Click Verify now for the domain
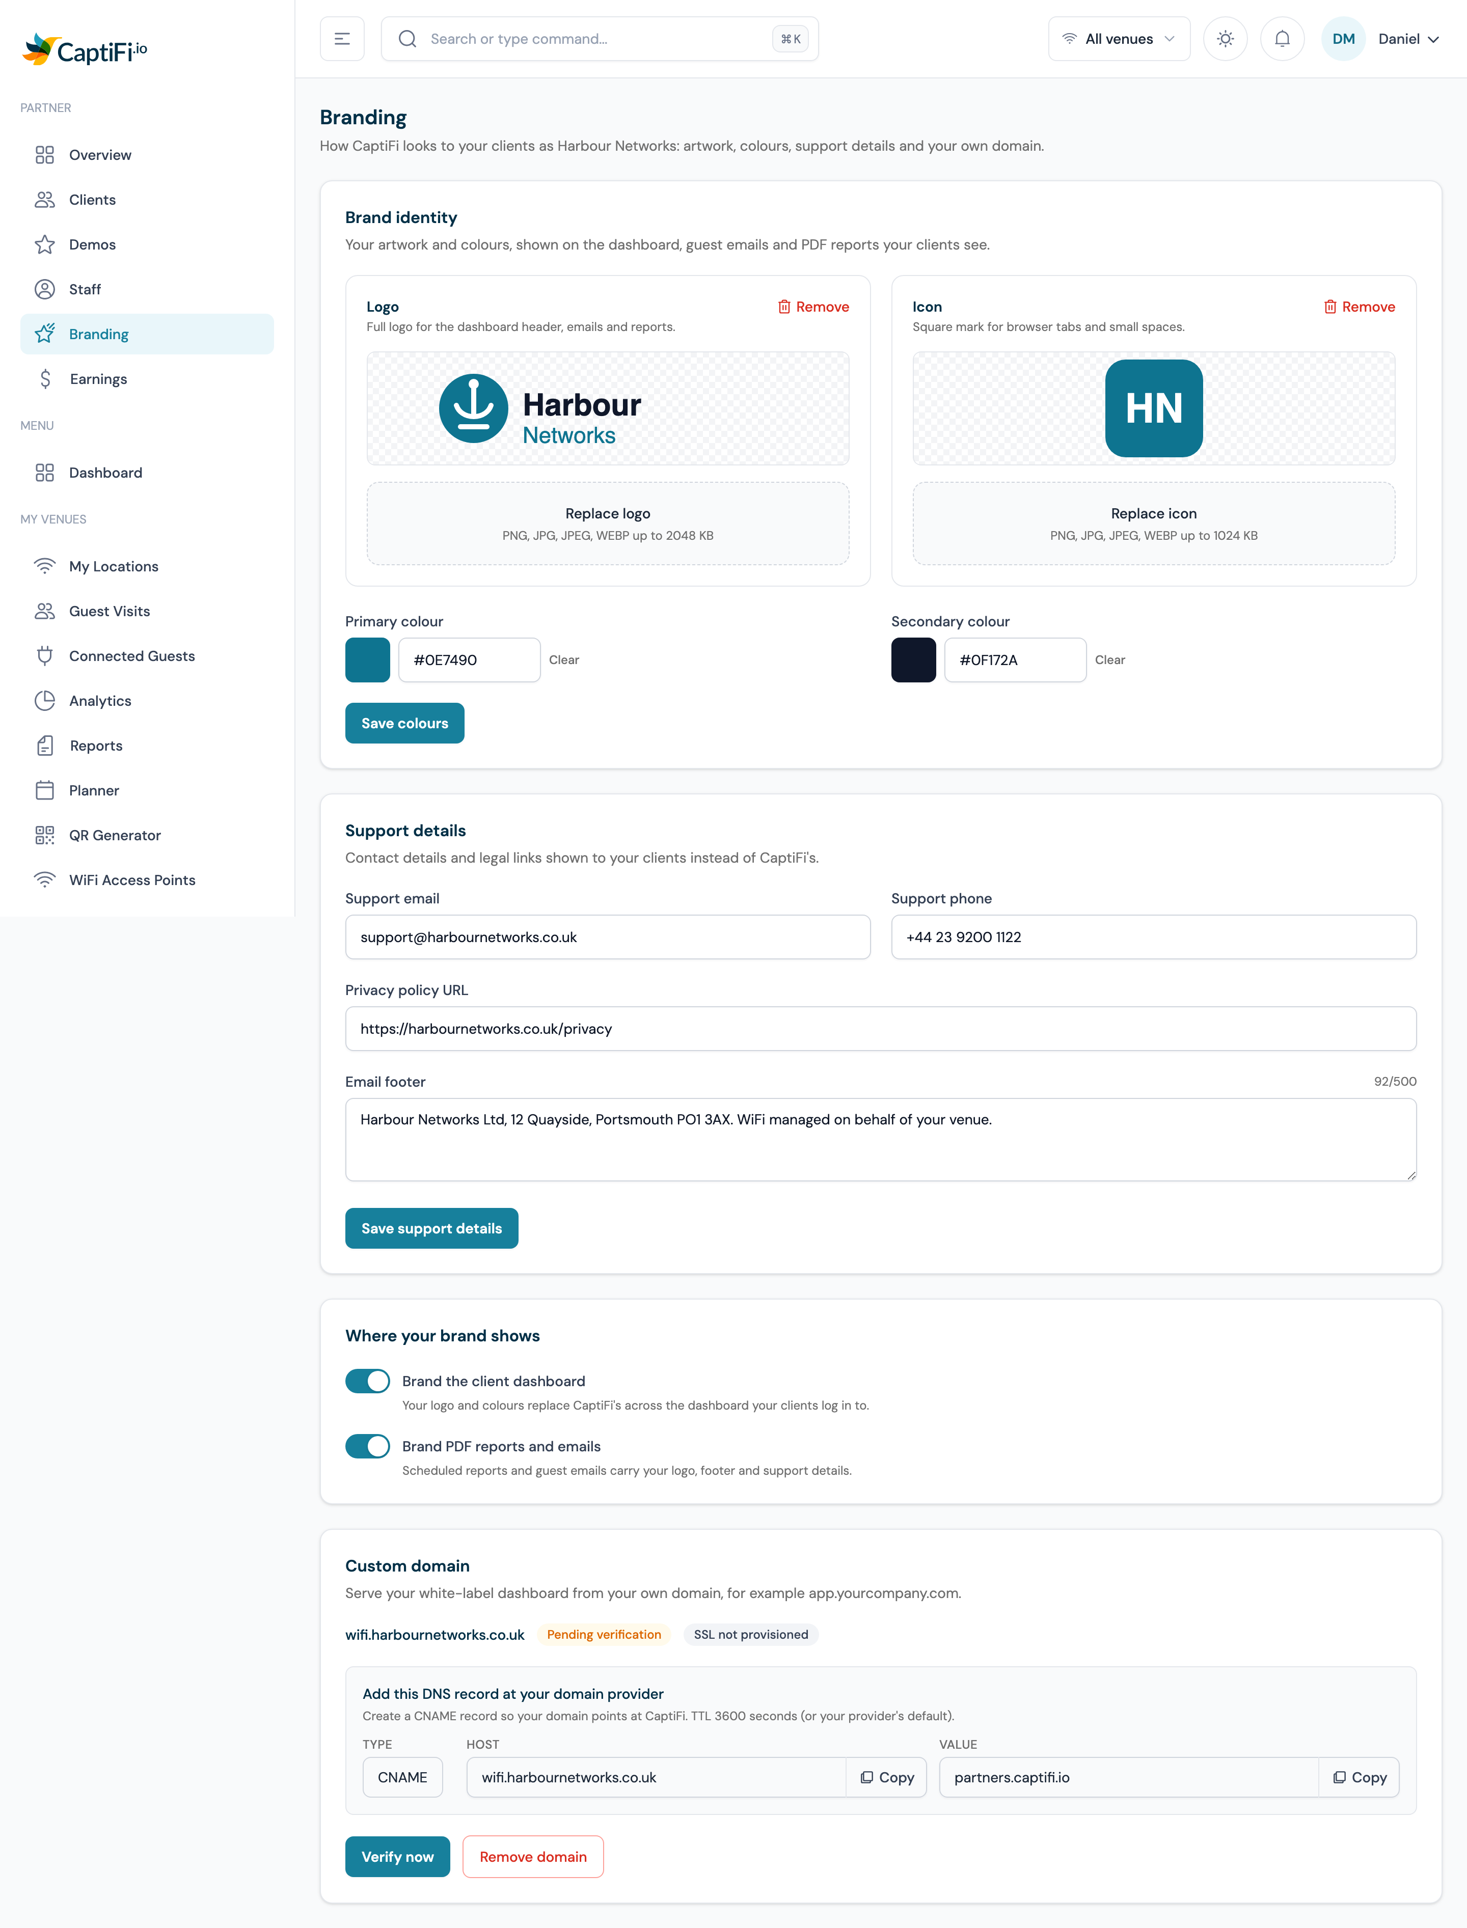The width and height of the screenshot is (1467, 1928). pyautogui.click(x=397, y=1856)
